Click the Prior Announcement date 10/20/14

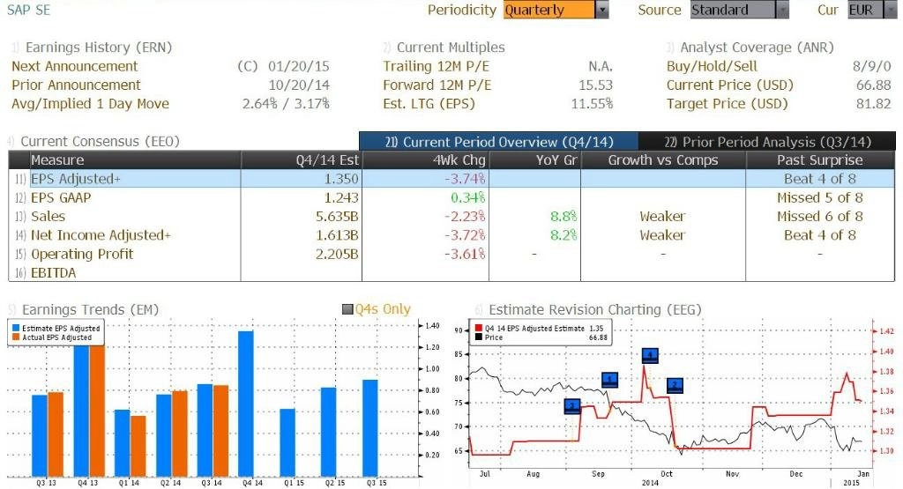click(299, 85)
